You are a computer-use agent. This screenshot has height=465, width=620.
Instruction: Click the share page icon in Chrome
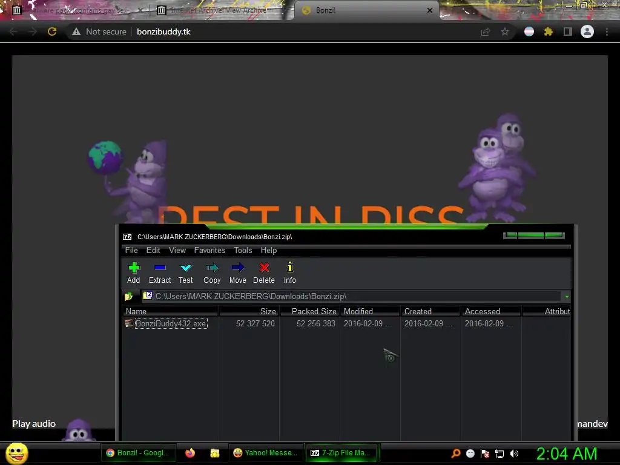[486, 31]
